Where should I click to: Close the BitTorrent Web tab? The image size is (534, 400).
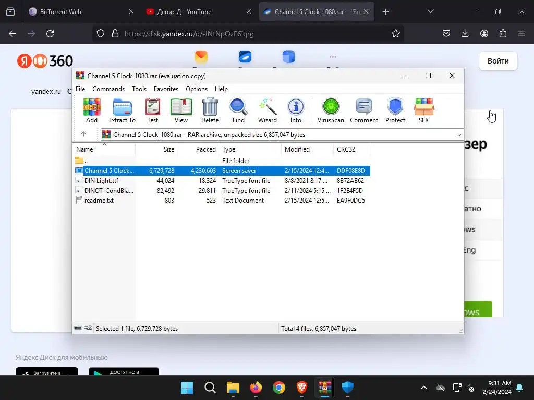[131, 11]
